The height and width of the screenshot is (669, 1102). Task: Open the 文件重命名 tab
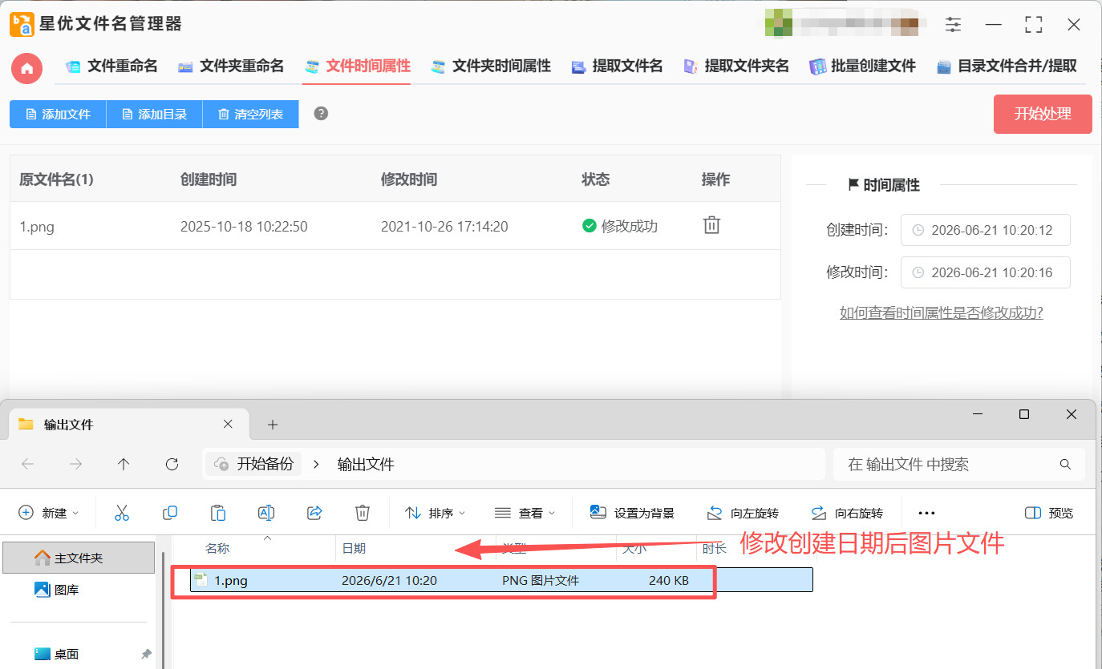point(111,66)
